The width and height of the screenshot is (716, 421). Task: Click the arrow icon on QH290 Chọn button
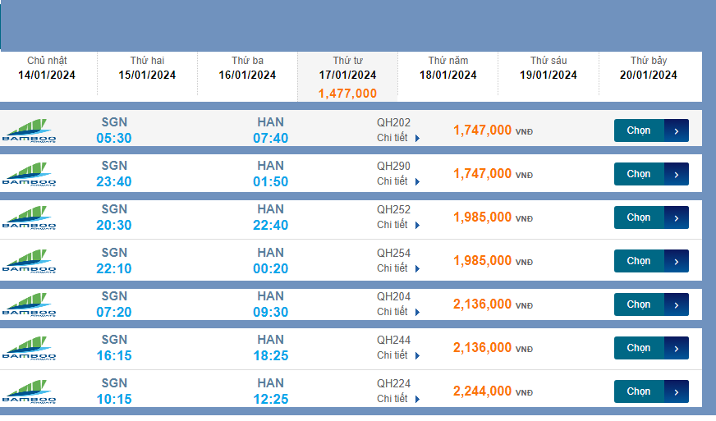[x=676, y=174]
